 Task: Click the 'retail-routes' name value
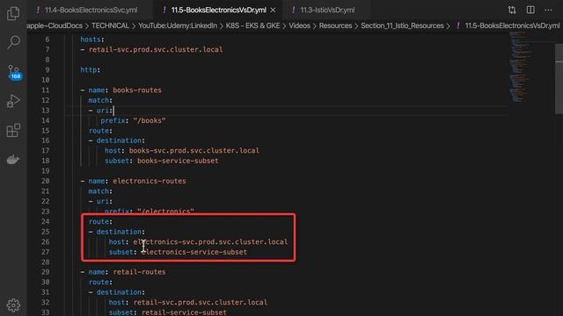pos(139,272)
